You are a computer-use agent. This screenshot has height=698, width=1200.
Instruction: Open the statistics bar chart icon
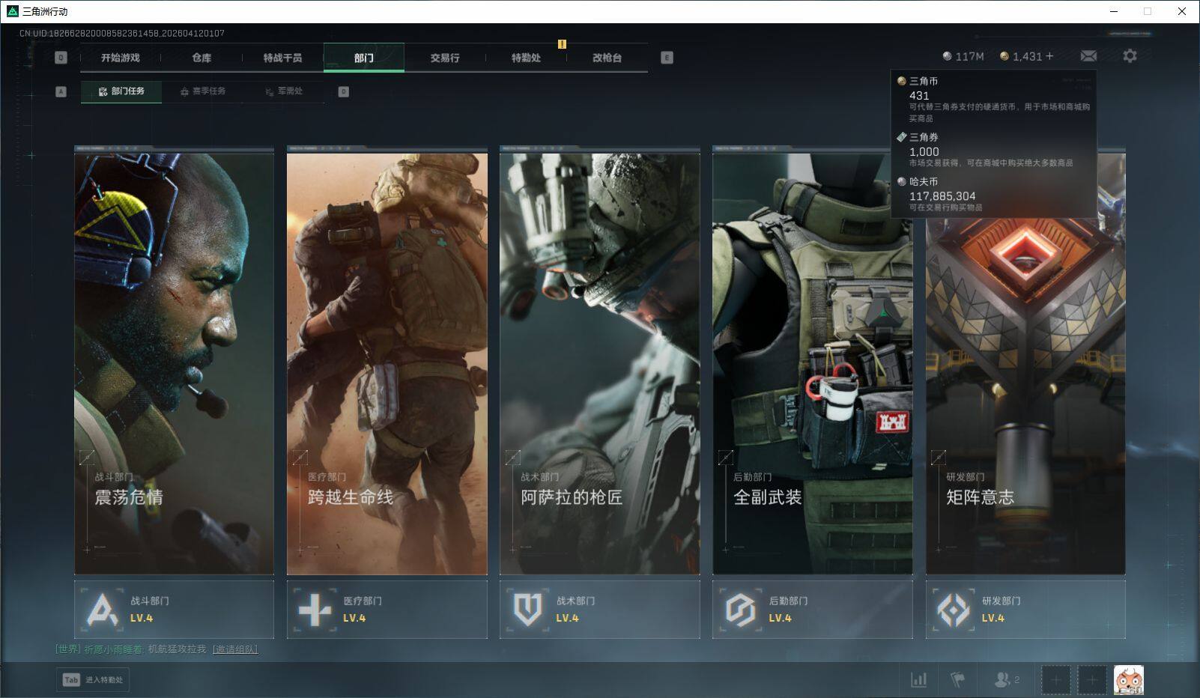click(x=918, y=679)
